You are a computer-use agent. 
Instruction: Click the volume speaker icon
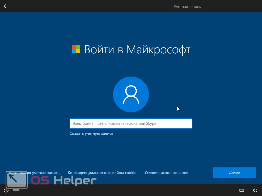255,190
